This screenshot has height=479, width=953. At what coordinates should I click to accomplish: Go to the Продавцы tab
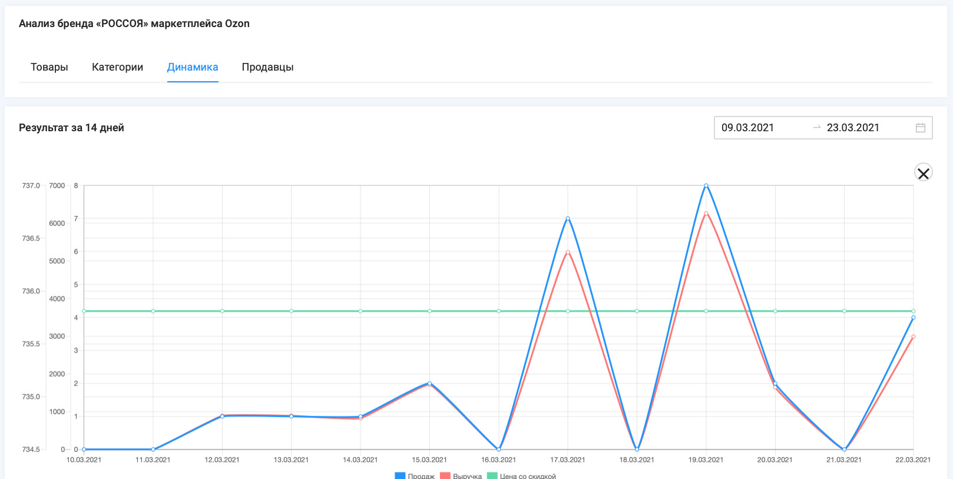click(268, 67)
